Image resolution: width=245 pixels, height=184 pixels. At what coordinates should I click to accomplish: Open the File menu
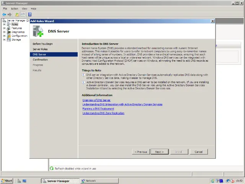click(x=5, y=8)
